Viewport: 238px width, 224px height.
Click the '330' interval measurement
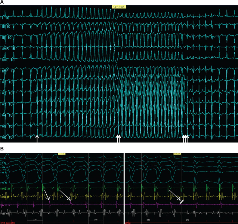click(x=35, y=219)
